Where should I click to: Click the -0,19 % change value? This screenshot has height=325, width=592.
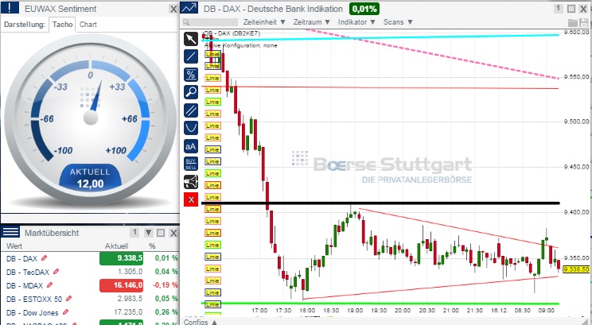[x=166, y=285]
